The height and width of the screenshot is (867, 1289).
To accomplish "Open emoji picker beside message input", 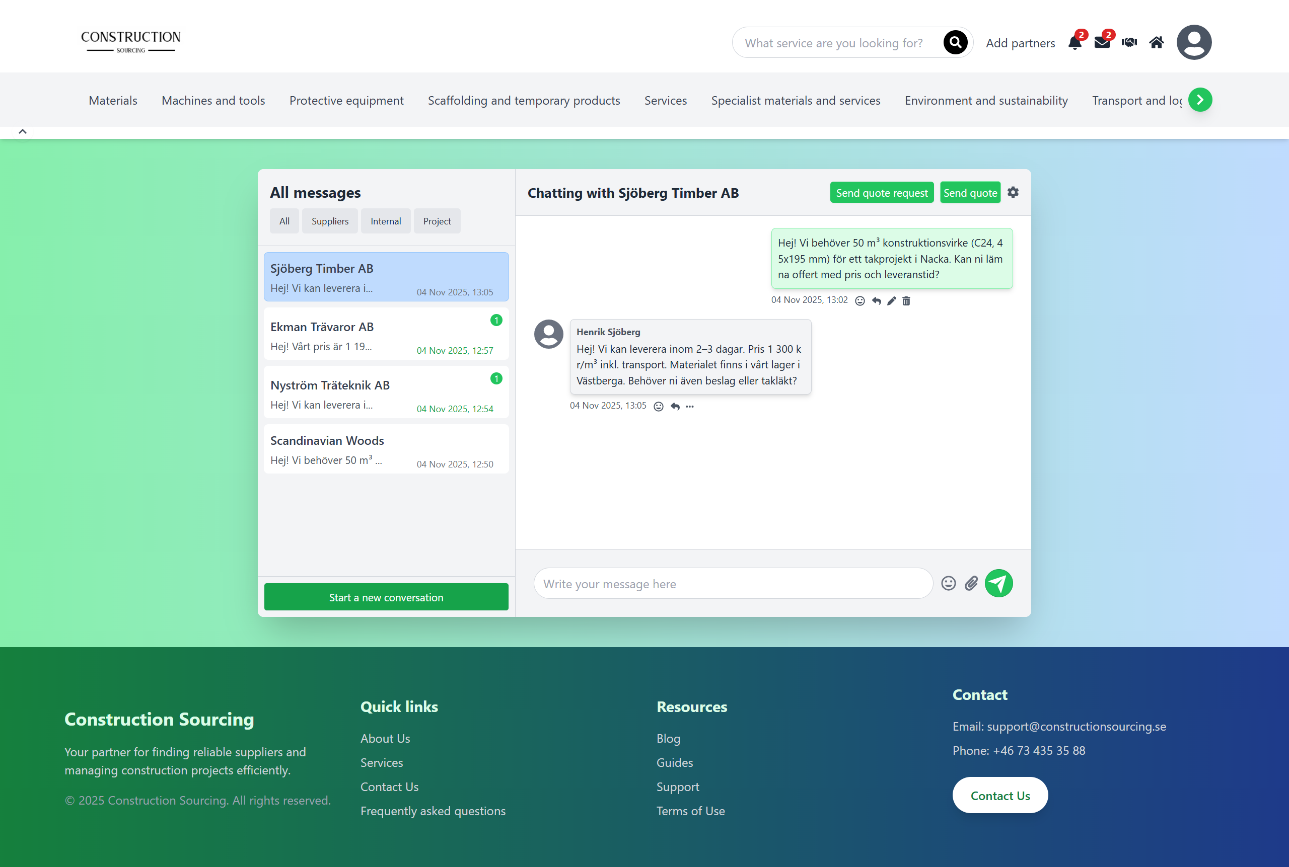I will point(948,583).
